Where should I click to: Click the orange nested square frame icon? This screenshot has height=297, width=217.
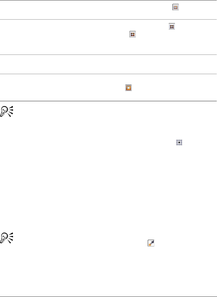click(128, 88)
